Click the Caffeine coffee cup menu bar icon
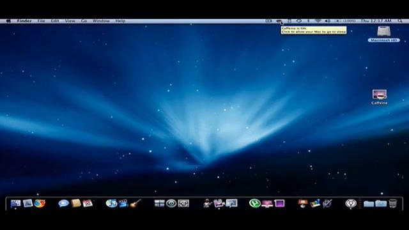The width and height of the screenshot is (409, 230). tap(279, 21)
